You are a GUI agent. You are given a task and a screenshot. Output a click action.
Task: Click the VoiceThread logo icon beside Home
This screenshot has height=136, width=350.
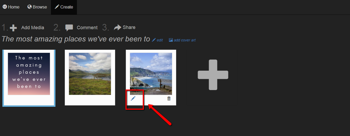(5, 7)
